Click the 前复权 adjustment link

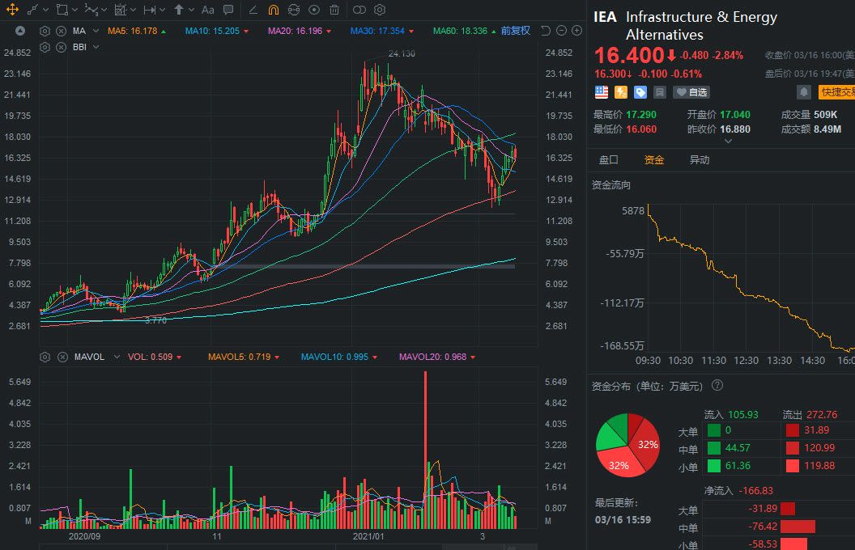[x=515, y=31]
